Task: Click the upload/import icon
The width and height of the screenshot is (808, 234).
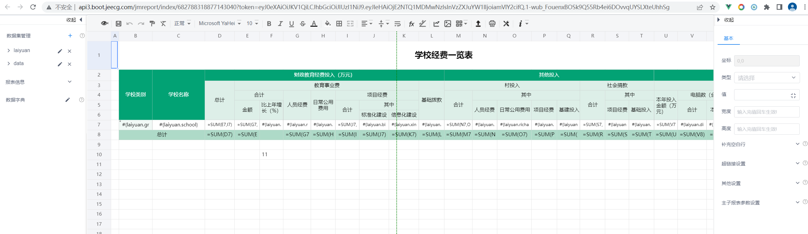Action: click(478, 23)
